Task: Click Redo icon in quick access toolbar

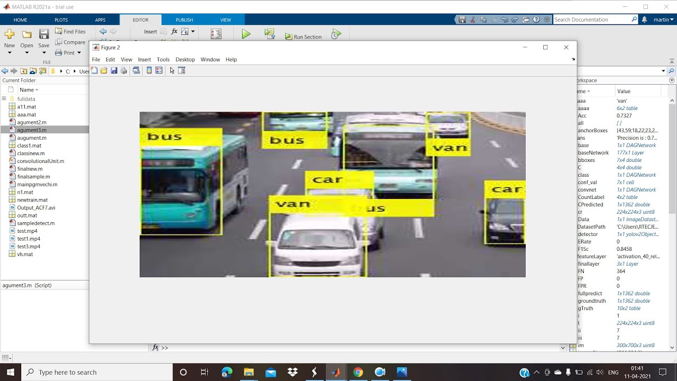Action: coord(515,20)
